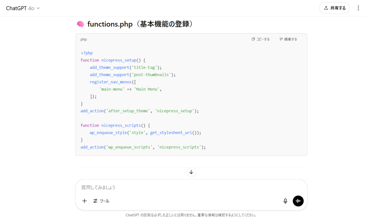The height and width of the screenshot is (219, 365).
Task: Click the 'after_setup_theme' add_action line
Action: pos(139,111)
